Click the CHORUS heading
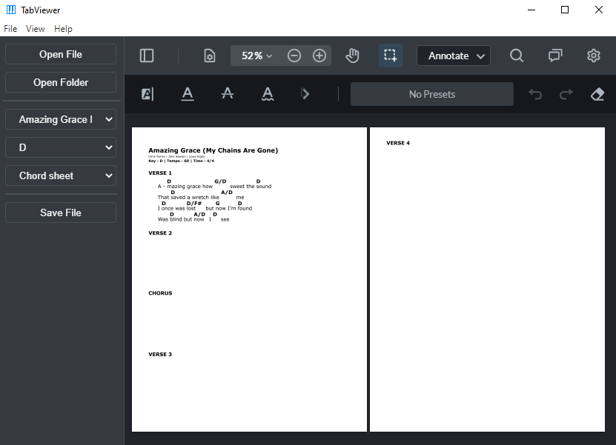 [x=160, y=293]
